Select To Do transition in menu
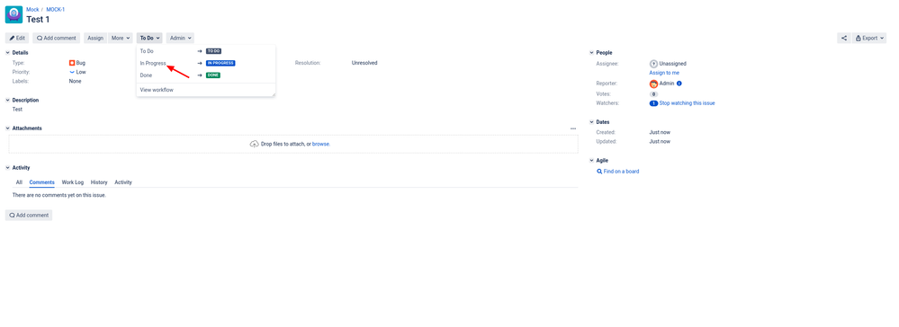The height and width of the screenshot is (327, 899). tap(206, 51)
